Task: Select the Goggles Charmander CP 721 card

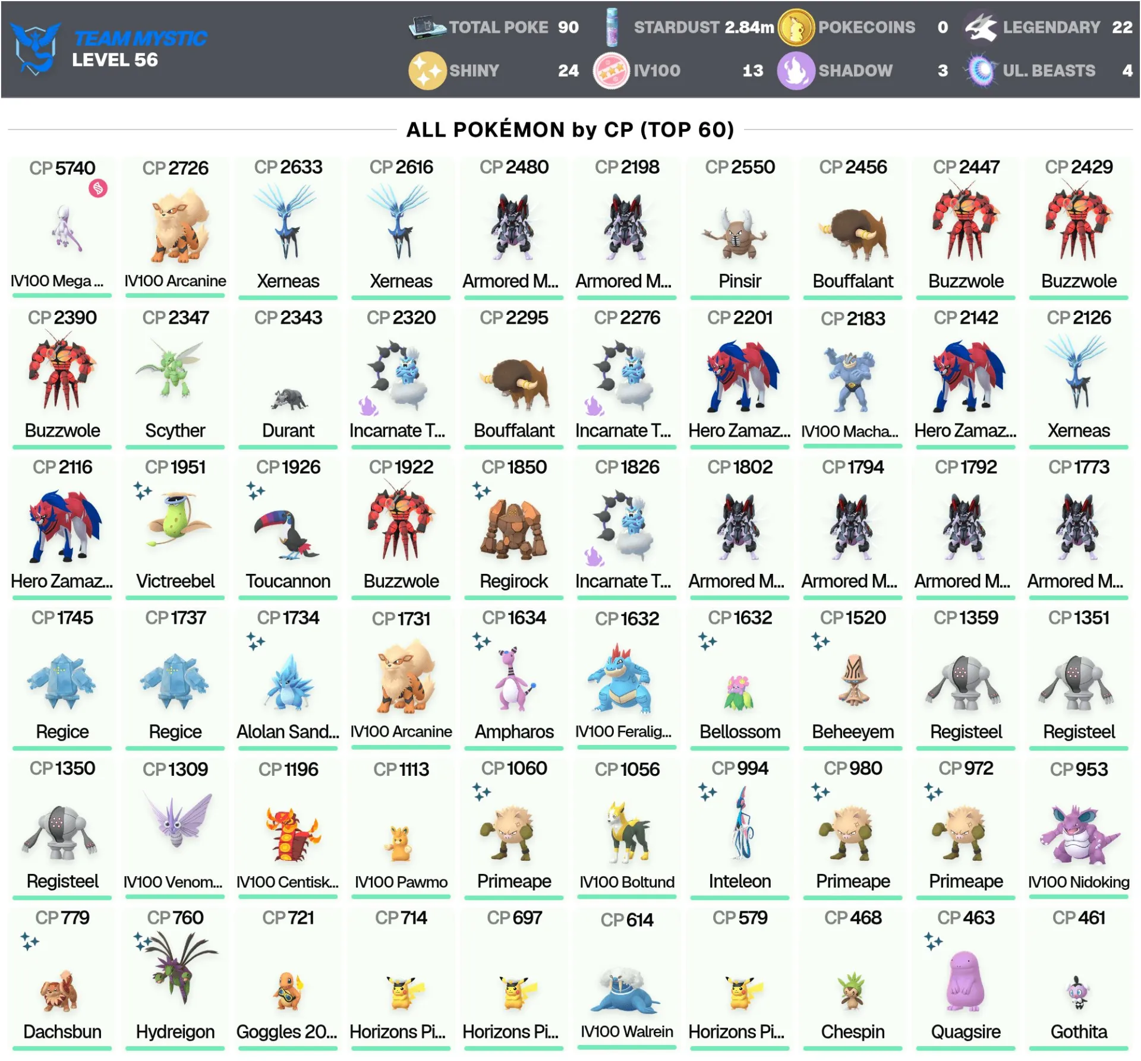Action: tap(288, 979)
